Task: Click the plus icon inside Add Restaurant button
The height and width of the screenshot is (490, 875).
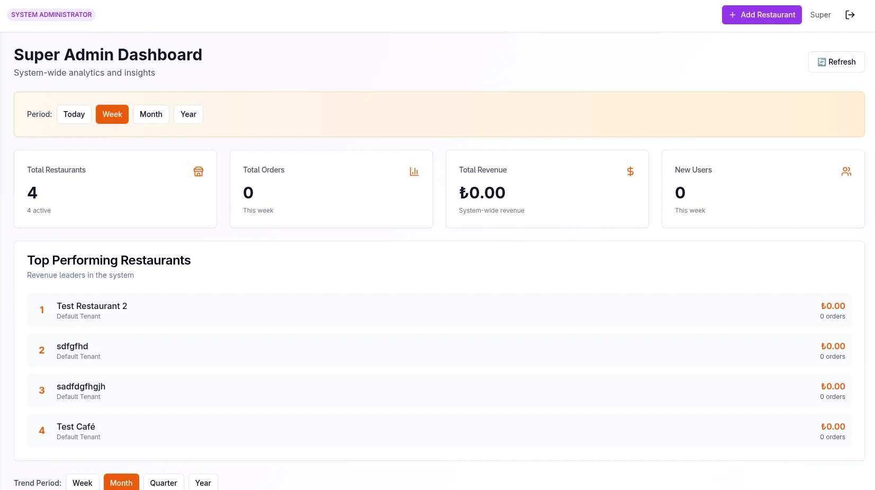Action: click(732, 15)
